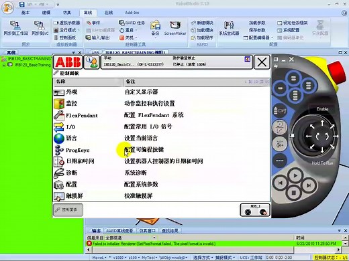The width and height of the screenshot is (349, 261).
Task: Click the 事件 events ribbon button
Action: click(x=94, y=23)
